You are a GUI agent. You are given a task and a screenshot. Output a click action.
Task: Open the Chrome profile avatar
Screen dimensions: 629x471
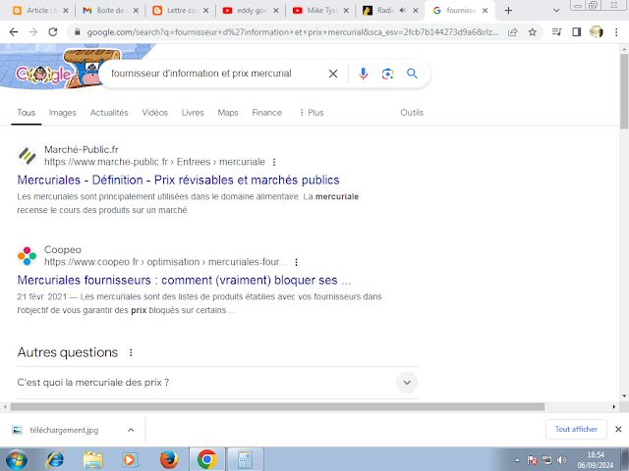(597, 32)
